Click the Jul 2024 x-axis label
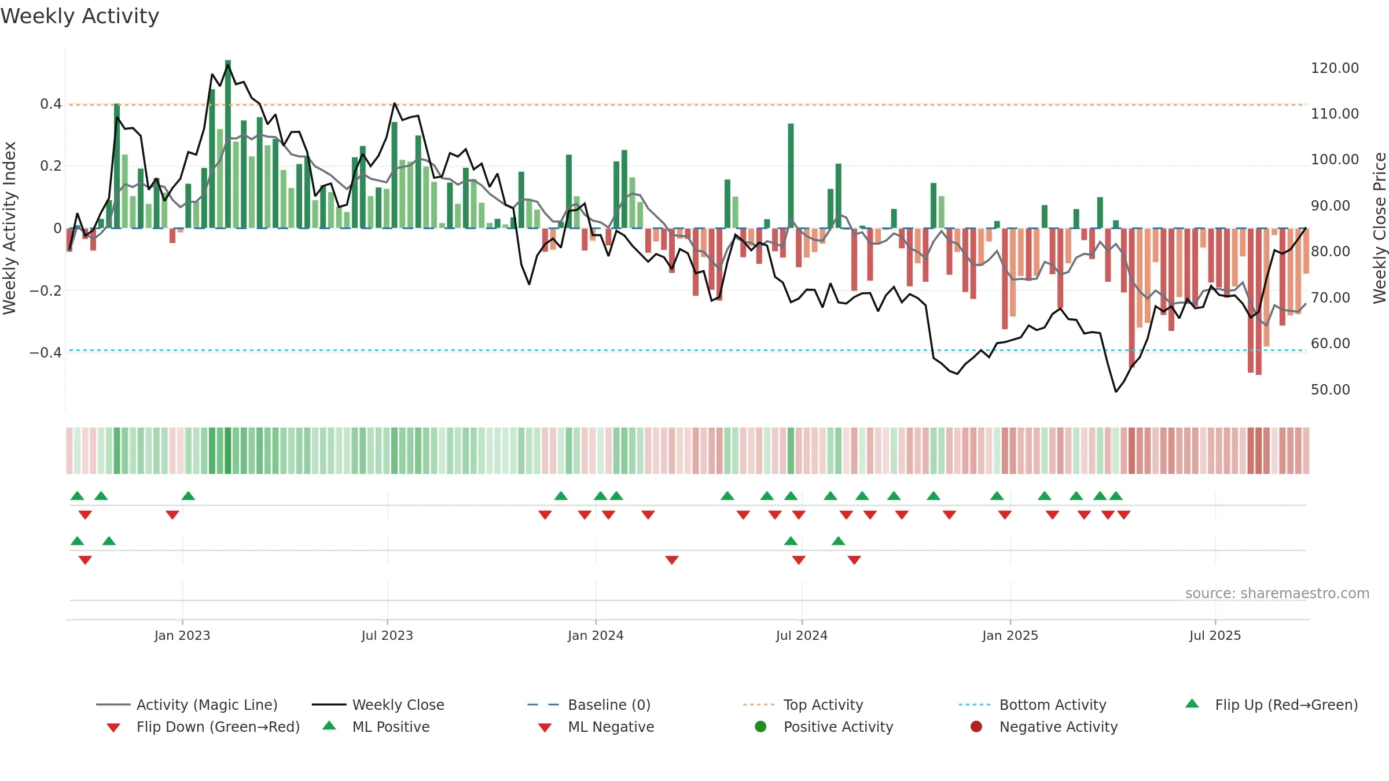Viewport: 1389px width, 781px height. coord(802,635)
